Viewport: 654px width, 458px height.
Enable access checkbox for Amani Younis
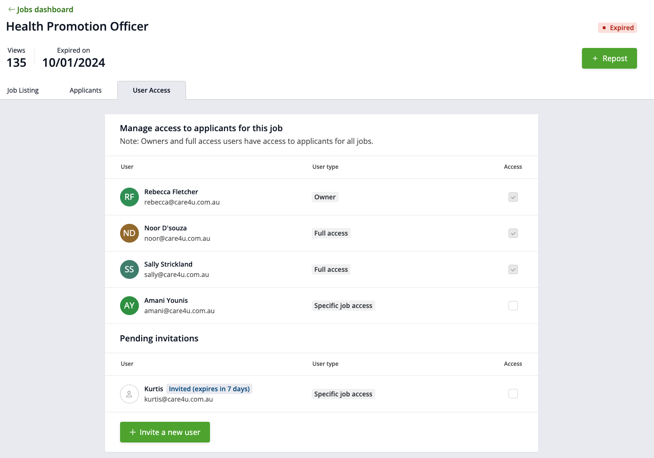pyautogui.click(x=513, y=306)
